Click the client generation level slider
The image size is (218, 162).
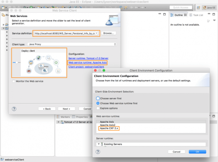[x=17, y=62]
